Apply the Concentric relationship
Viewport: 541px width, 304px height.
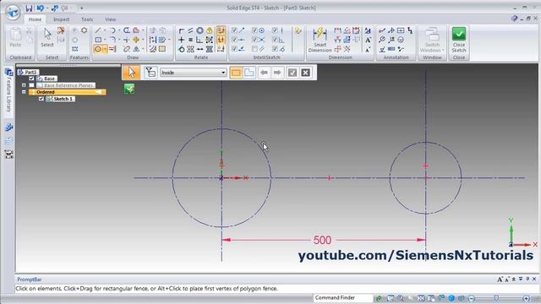[x=199, y=30]
